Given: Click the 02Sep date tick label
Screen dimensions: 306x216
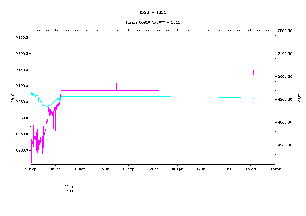Looking at the screenshot, I should [x=31, y=169].
